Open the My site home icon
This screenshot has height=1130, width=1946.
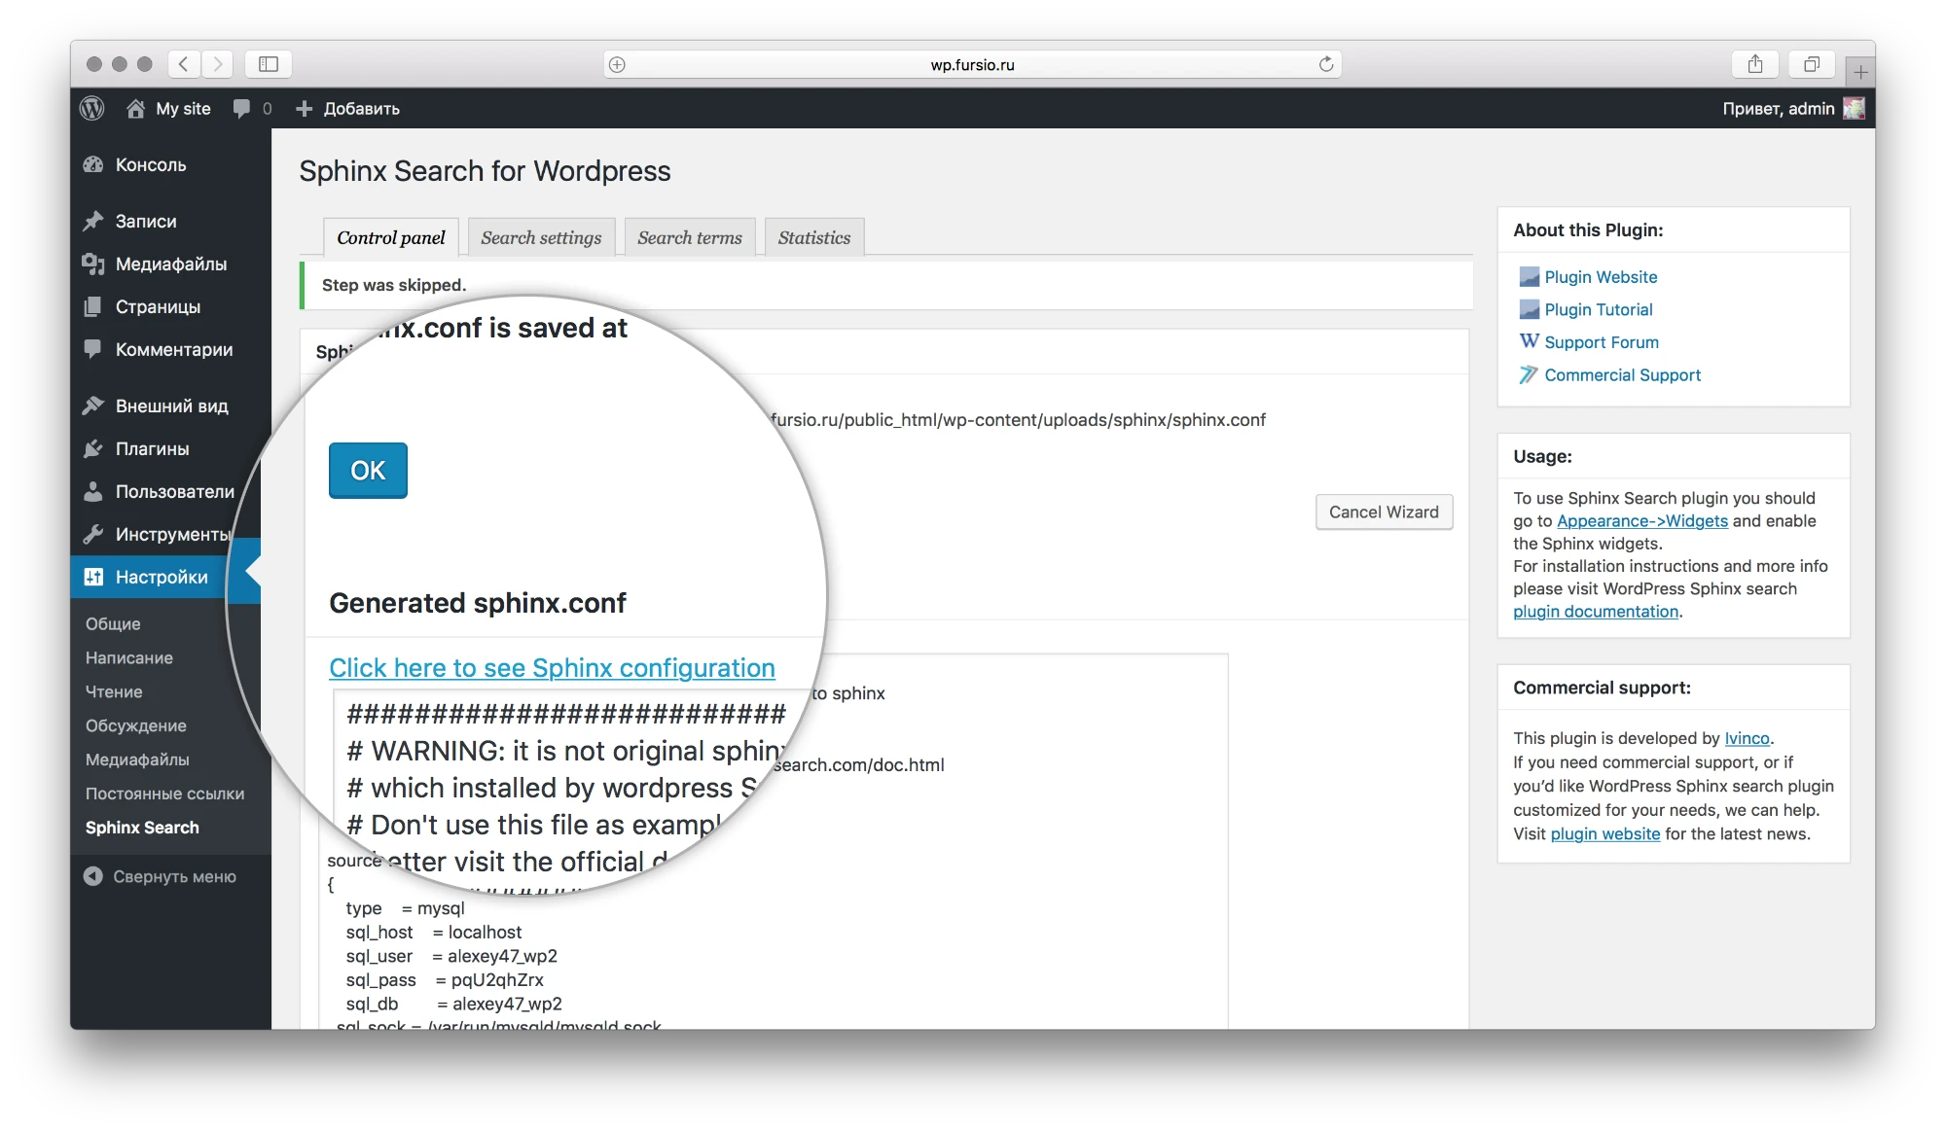pos(136,109)
